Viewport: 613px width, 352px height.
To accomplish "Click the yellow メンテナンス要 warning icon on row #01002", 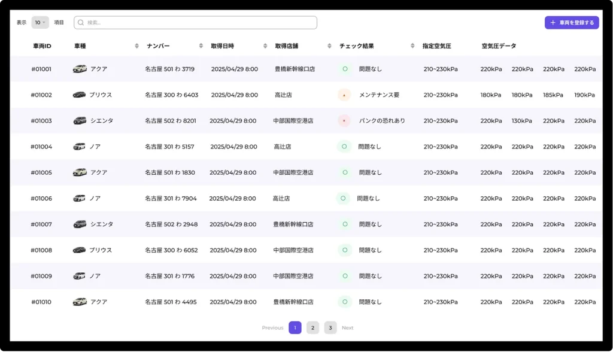I will [344, 95].
